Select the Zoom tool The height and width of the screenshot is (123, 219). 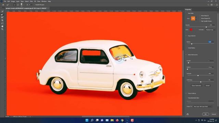point(2,29)
